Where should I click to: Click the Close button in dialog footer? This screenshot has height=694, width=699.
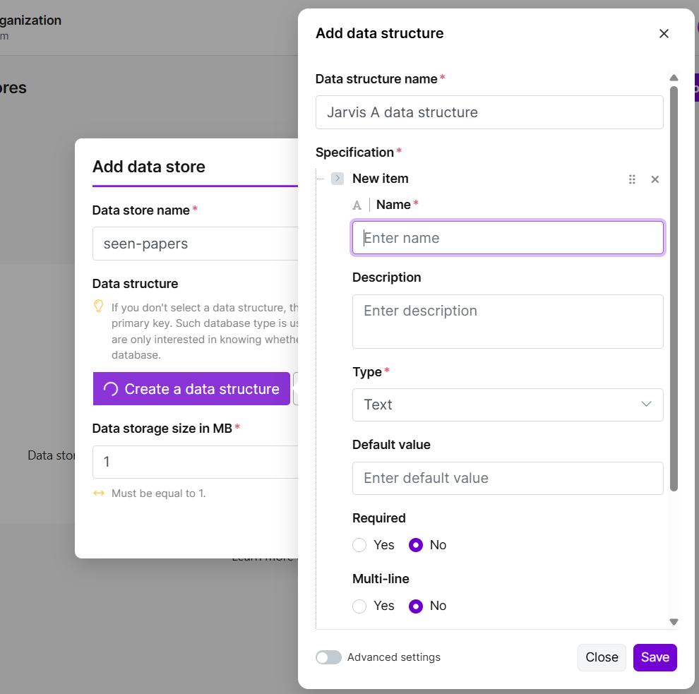click(x=602, y=657)
